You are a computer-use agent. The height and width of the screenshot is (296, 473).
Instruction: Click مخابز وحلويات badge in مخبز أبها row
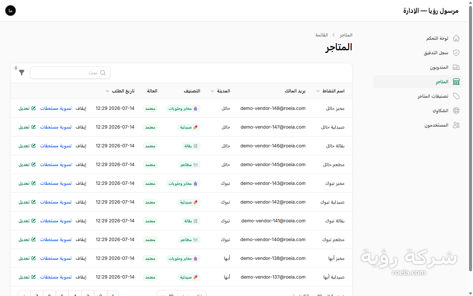pyautogui.click(x=183, y=259)
